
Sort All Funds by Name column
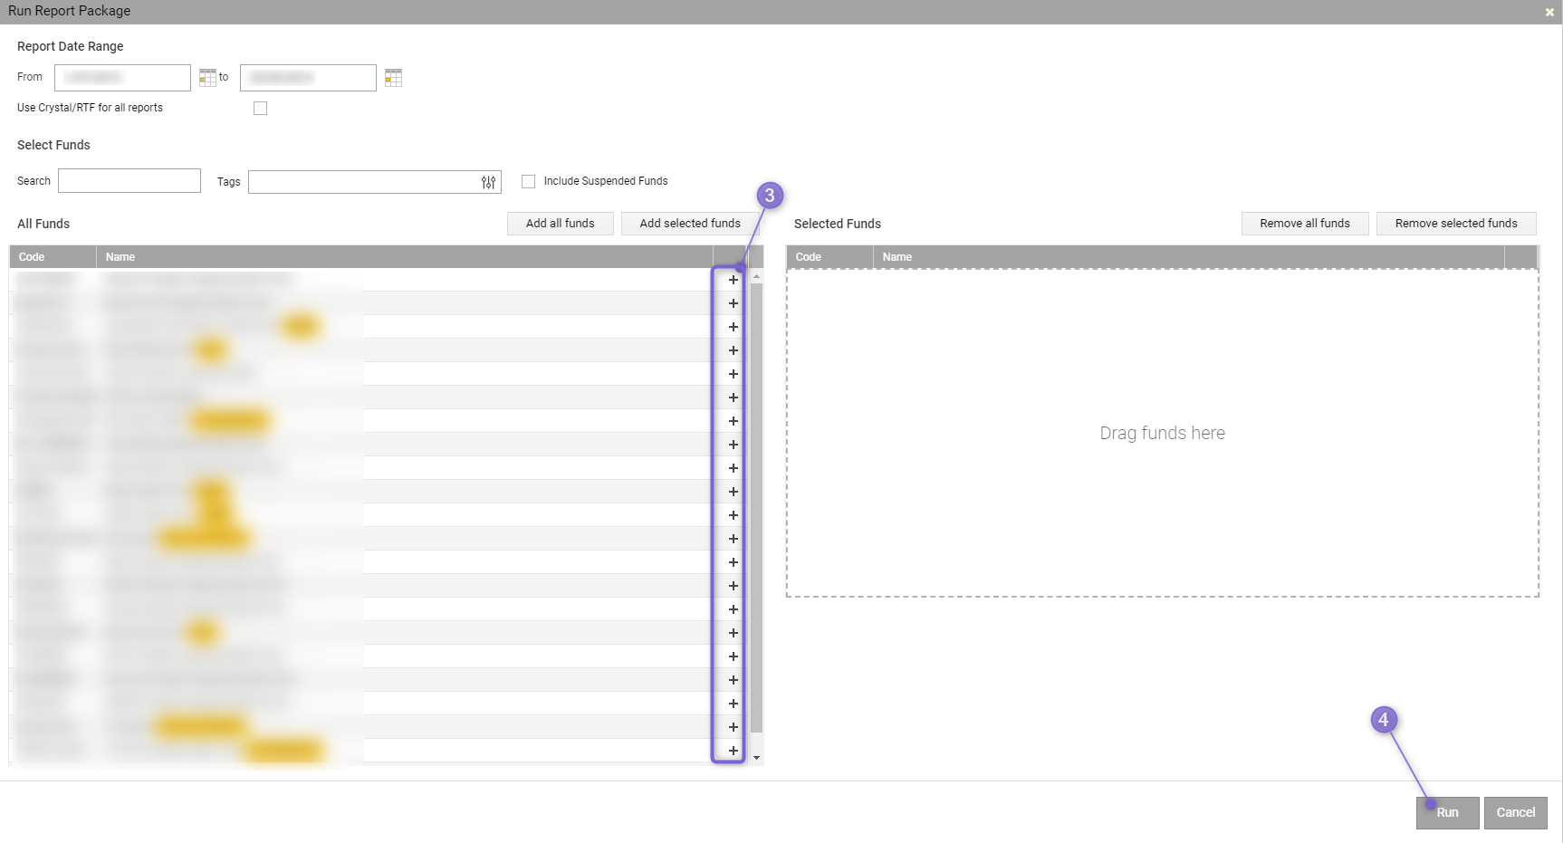pos(405,257)
